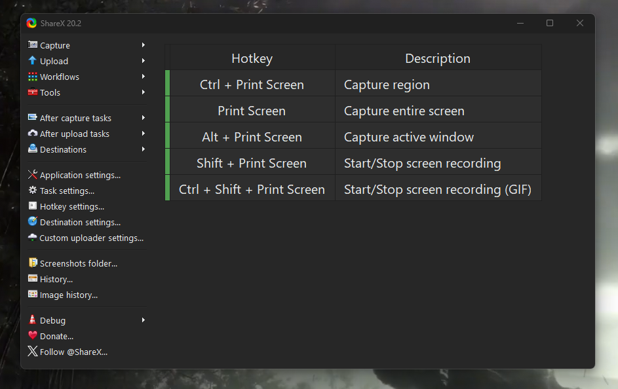Open Hotkey settings...

87,206
